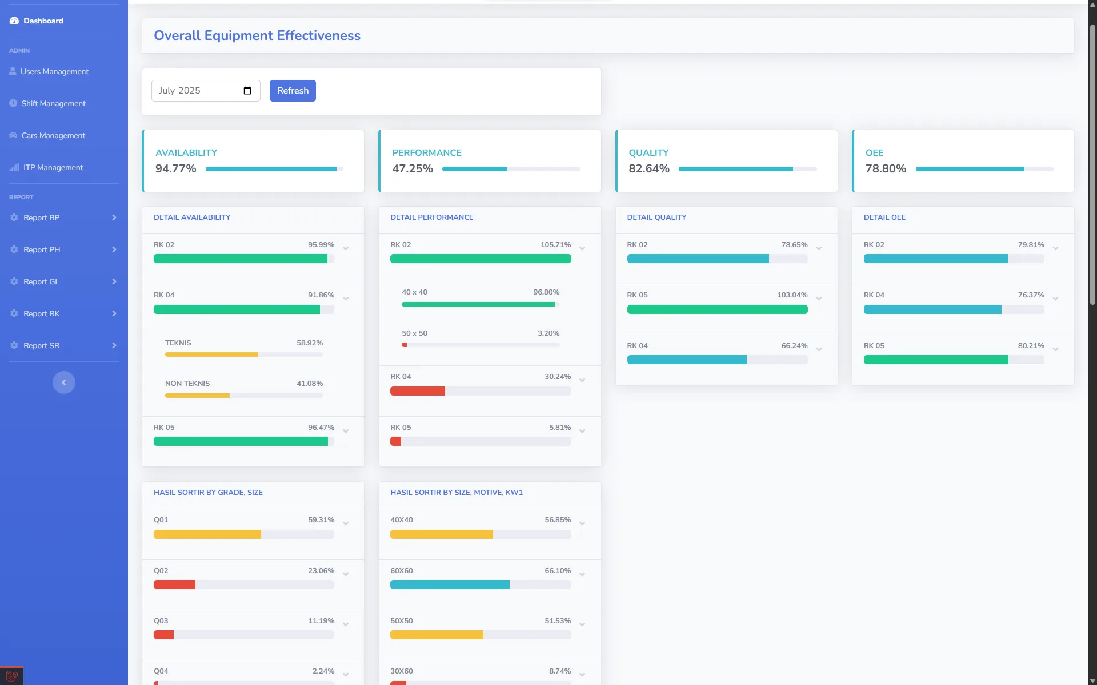Click the 105.71% value for RK 02
Screen dimensions: 1097x685
tap(555, 245)
